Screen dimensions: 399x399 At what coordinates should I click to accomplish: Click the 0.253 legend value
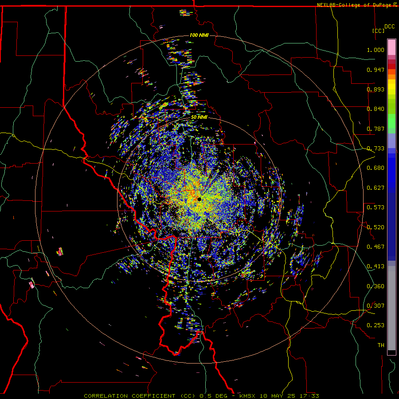[376, 325]
